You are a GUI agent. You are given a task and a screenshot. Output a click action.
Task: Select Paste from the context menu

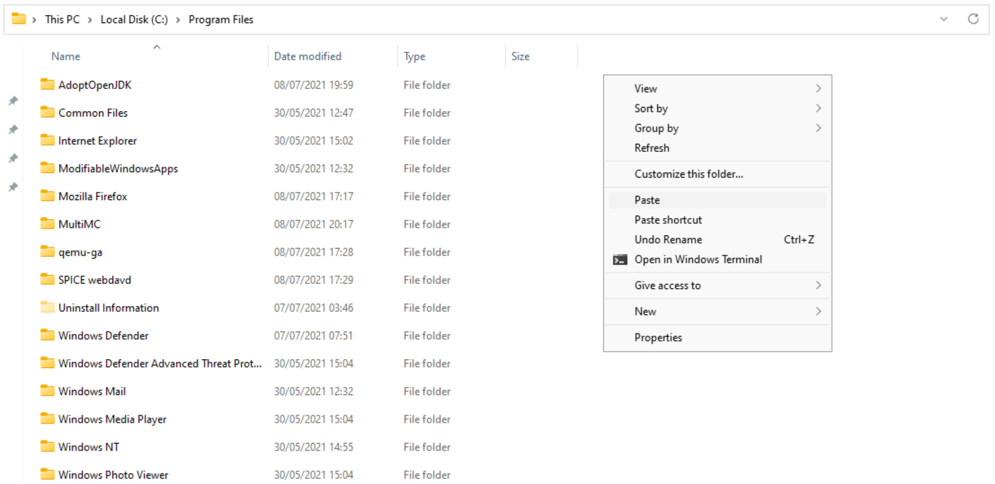647,200
